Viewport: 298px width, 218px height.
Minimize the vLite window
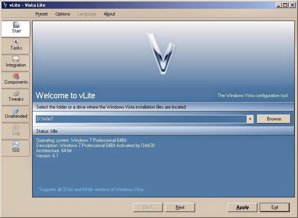[x=279, y=5]
